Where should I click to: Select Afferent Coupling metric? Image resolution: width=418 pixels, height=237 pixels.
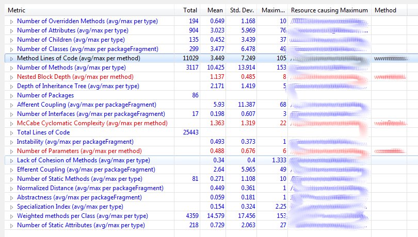tap(87, 105)
